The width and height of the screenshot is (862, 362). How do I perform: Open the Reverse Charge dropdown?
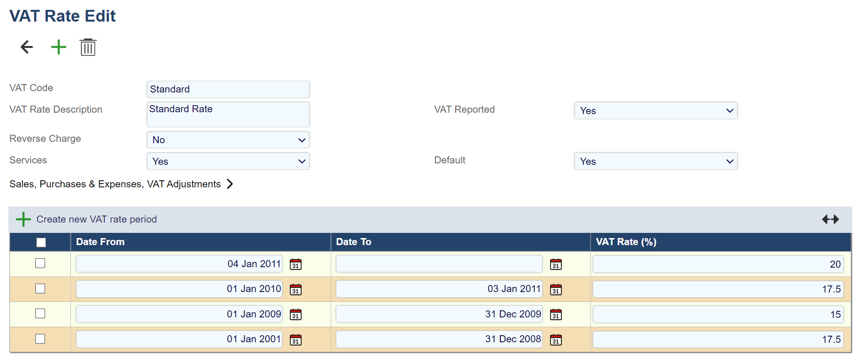pyautogui.click(x=228, y=140)
